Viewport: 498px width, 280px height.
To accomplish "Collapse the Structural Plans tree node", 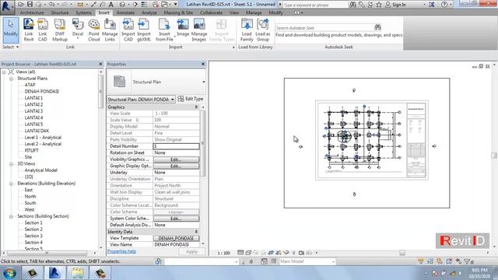I will [11, 79].
